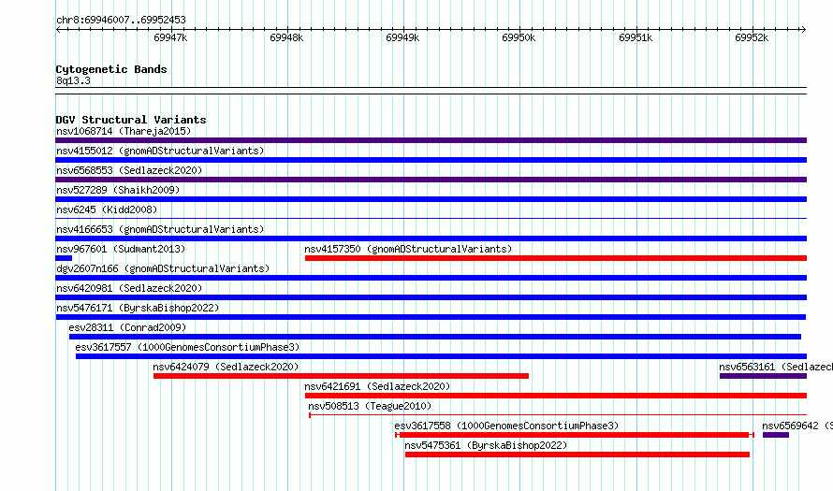Open nsv6245 (Kidd2008) variant label

click(x=107, y=209)
